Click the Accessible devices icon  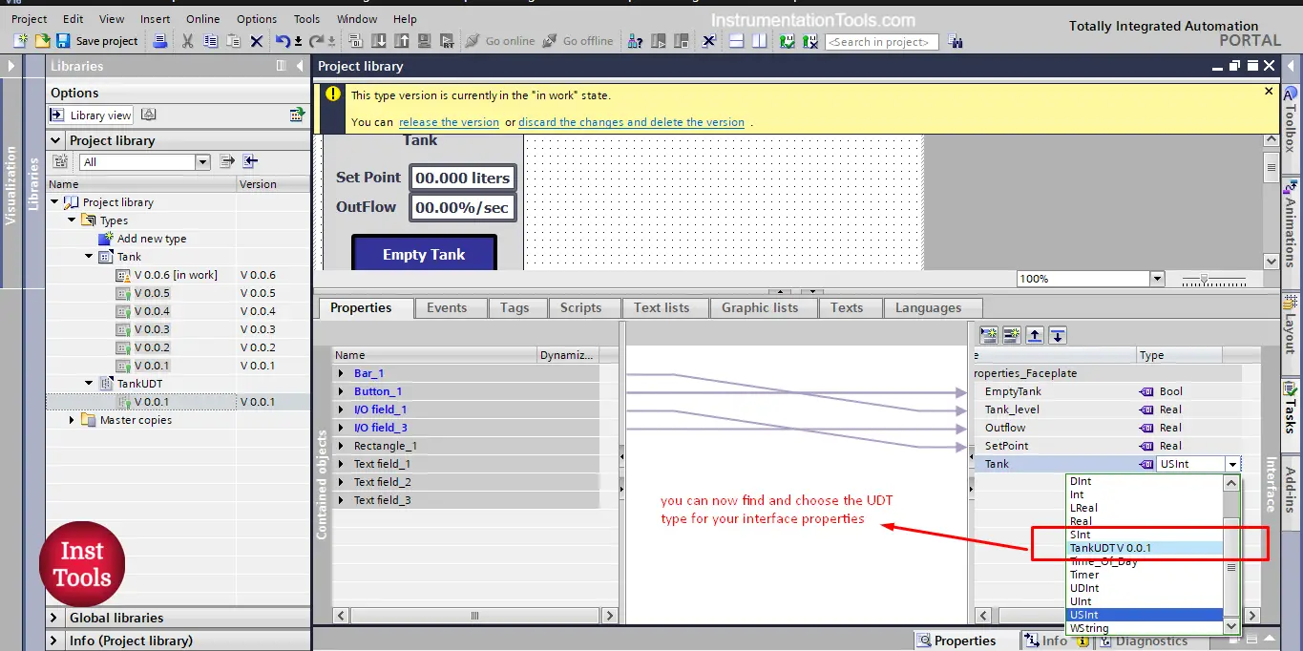tap(635, 41)
